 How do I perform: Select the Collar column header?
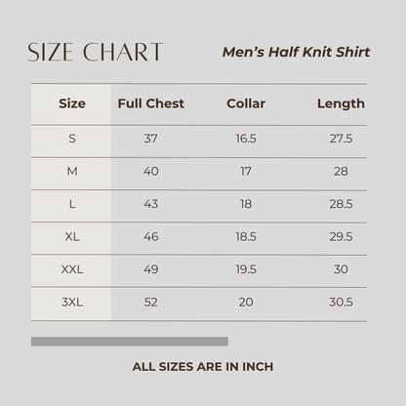point(246,103)
